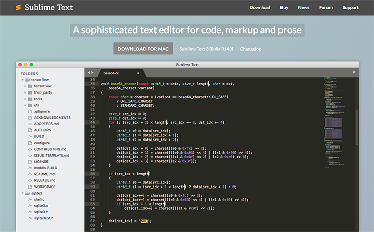Click the .gitignore file icon
This screenshot has height=232, width=374.
(30, 111)
